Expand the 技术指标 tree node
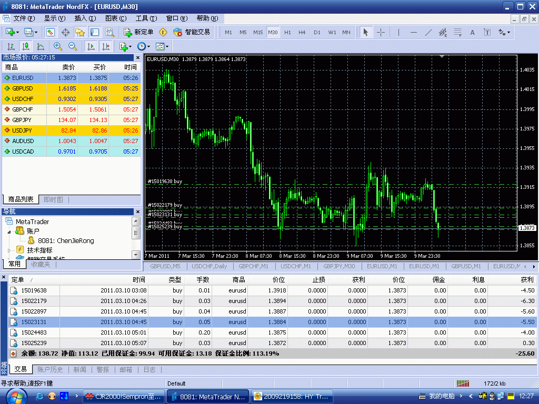 tap(9, 250)
